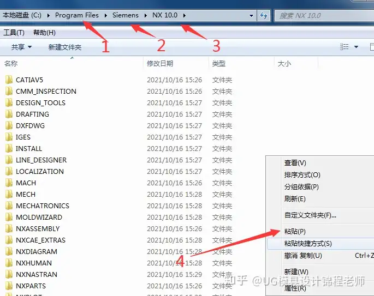374x296 pixels.
Task: Click the CMM_INSPECTION folder icon
Action: click(x=9, y=91)
